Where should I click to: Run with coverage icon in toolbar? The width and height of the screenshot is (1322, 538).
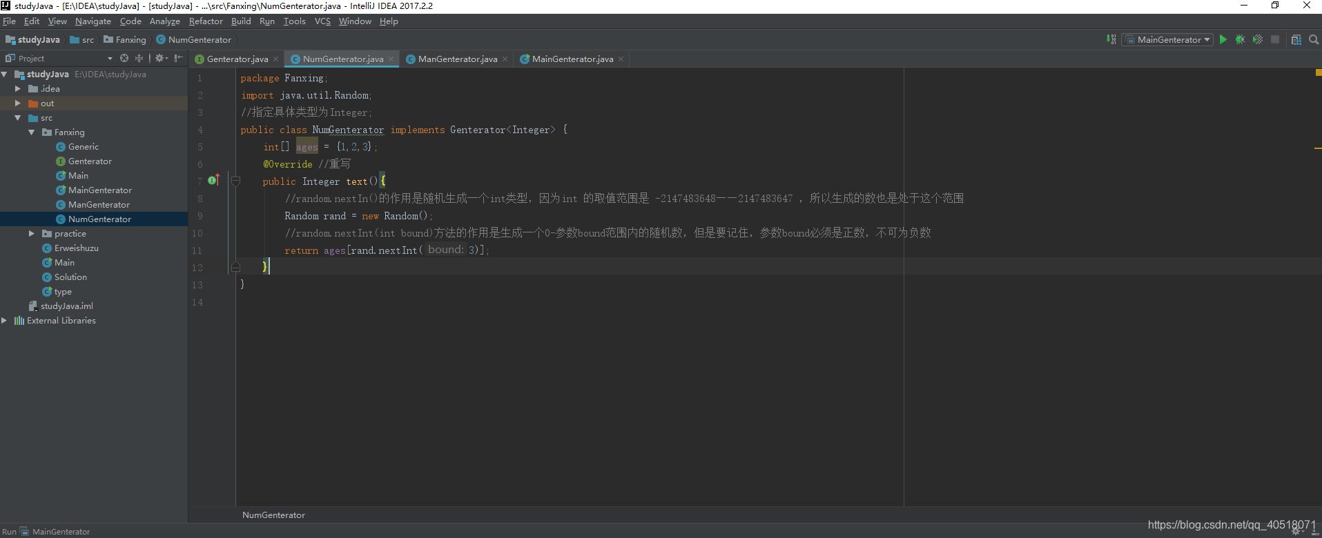tap(1258, 39)
